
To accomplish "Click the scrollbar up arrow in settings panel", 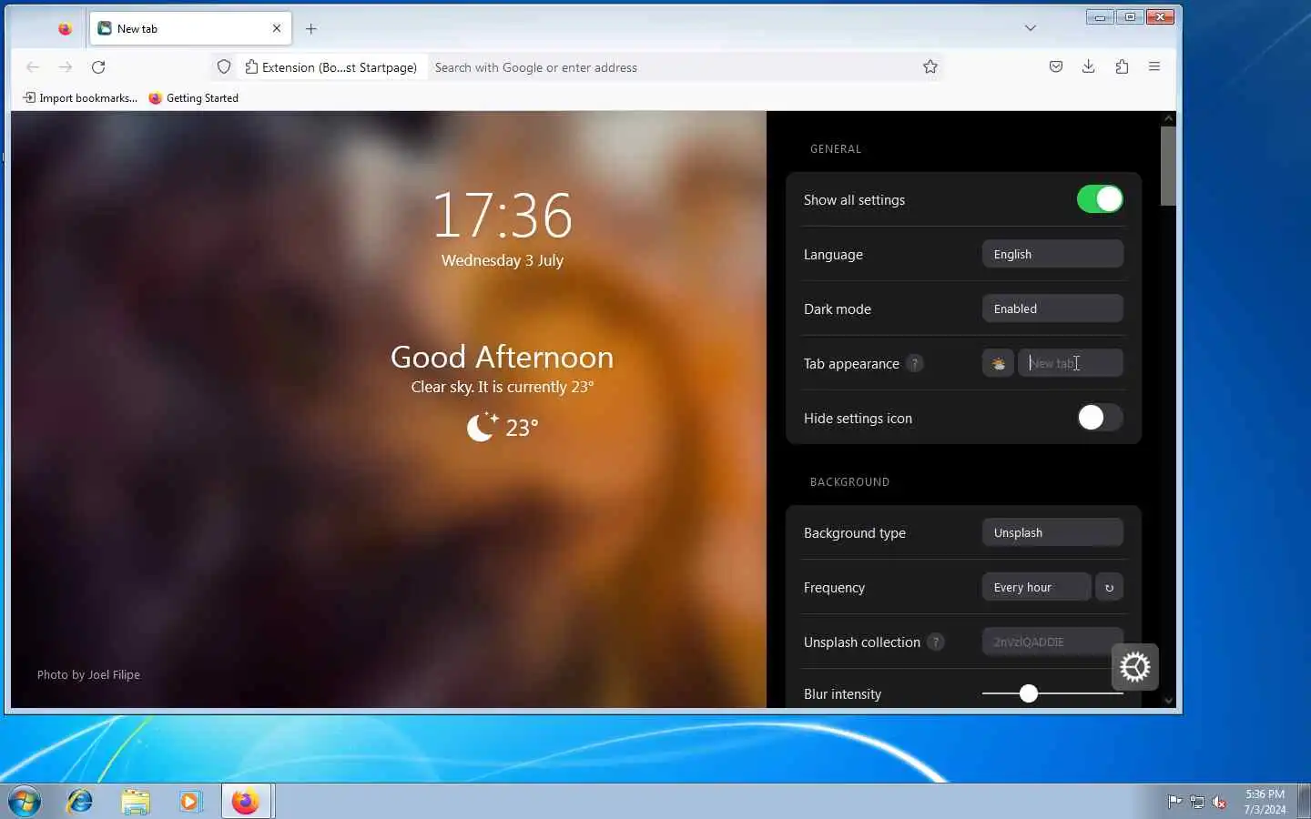I will point(1168,118).
